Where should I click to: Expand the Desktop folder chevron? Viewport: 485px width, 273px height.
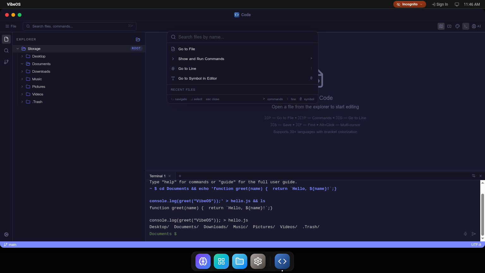[x=22, y=56]
